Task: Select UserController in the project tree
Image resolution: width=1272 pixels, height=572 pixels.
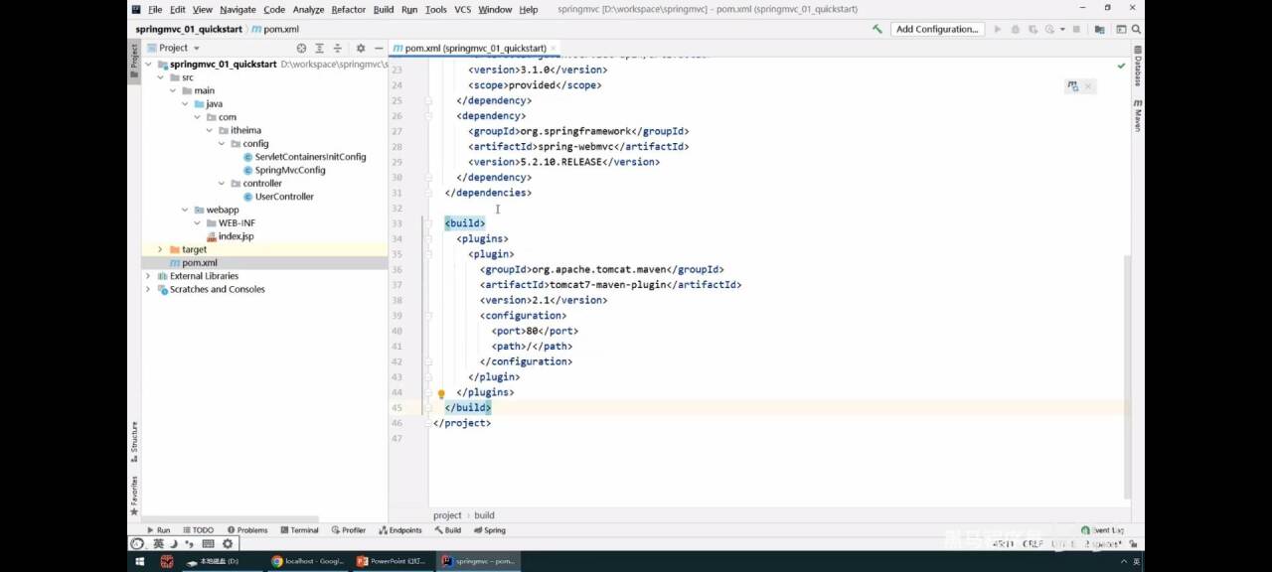Action: 277,197
